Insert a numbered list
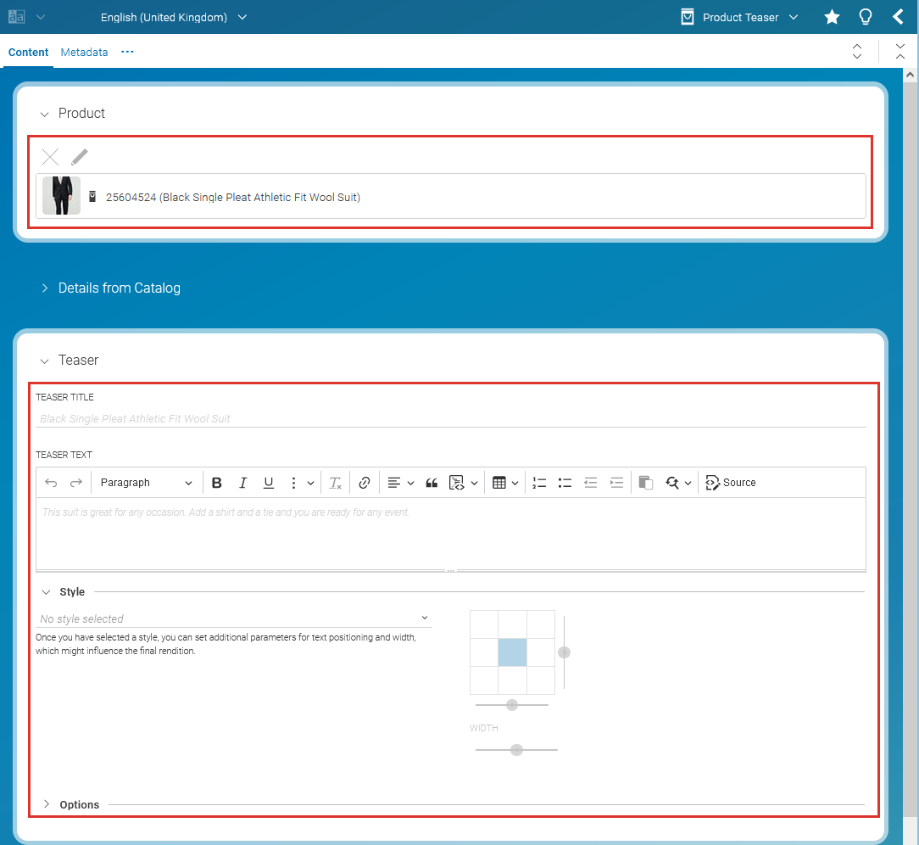Viewport: 919px width, 845px height. [x=539, y=483]
